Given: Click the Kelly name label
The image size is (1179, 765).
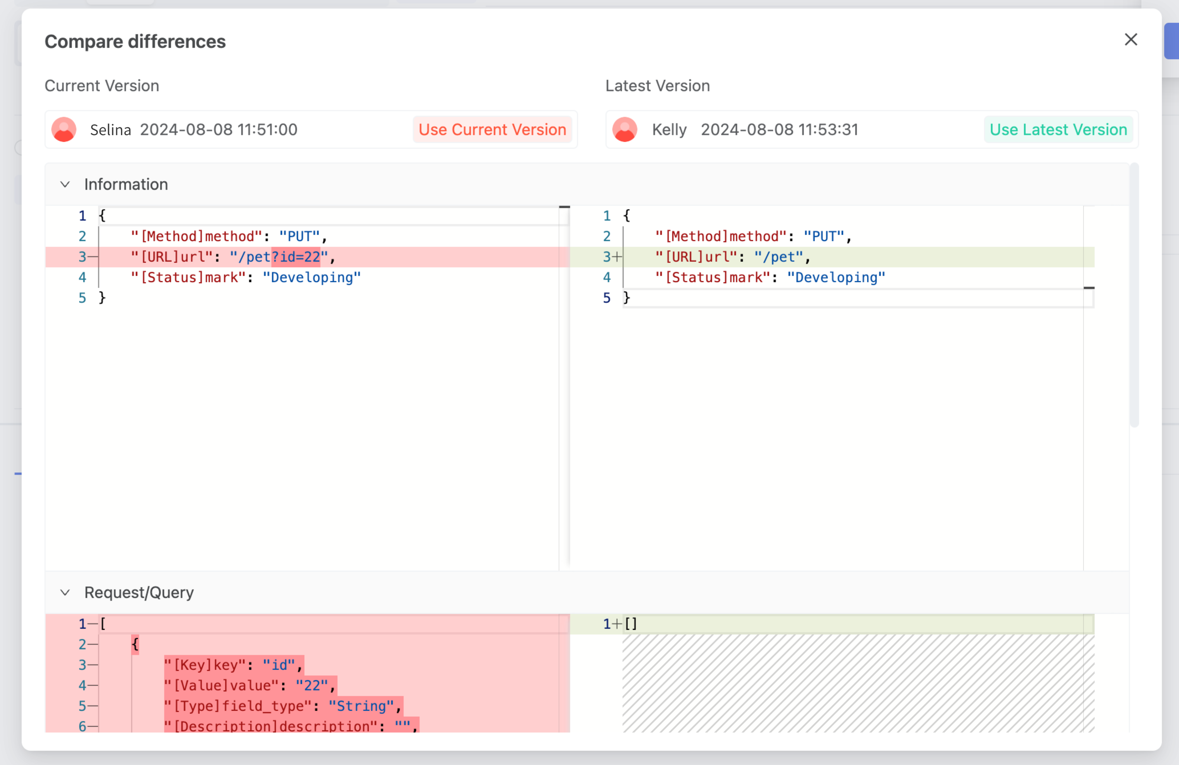Looking at the screenshot, I should (669, 130).
